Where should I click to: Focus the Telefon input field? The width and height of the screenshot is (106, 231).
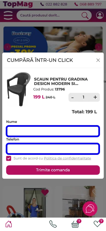click(x=53, y=149)
